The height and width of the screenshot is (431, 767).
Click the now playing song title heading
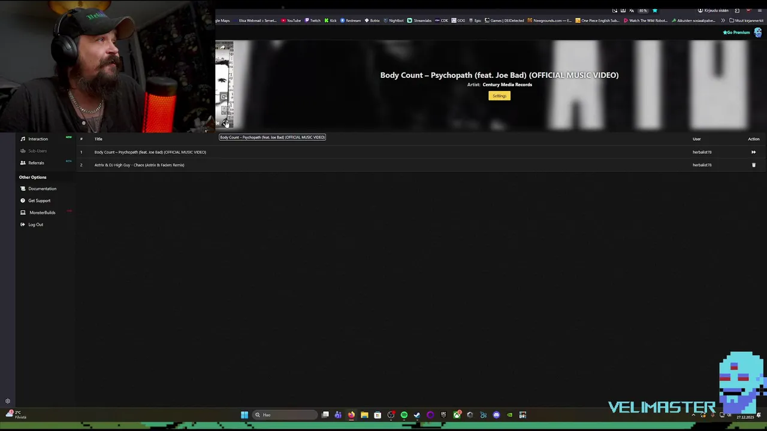click(x=499, y=75)
